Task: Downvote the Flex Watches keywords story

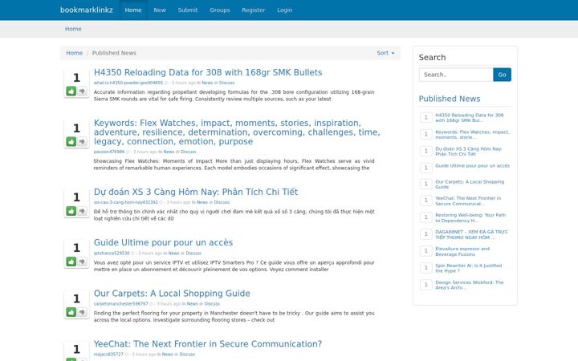Action: click(82, 141)
